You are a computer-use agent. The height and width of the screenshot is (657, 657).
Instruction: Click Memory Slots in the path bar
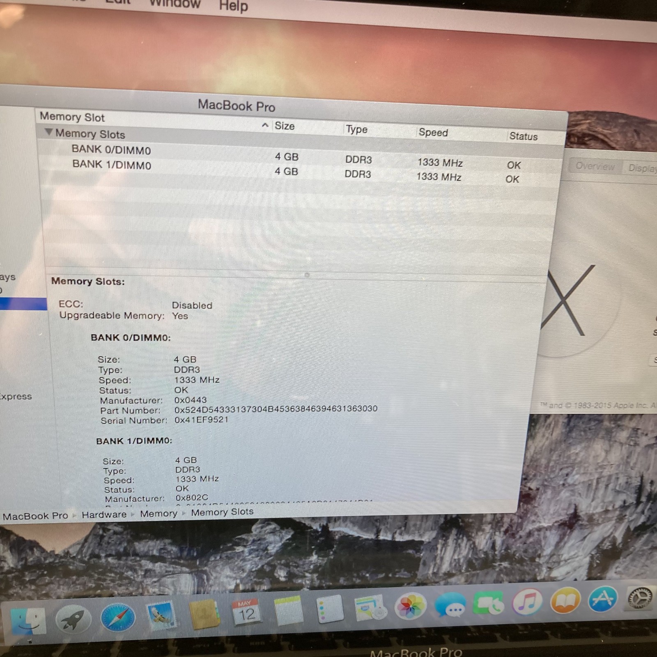tap(222, 512)
